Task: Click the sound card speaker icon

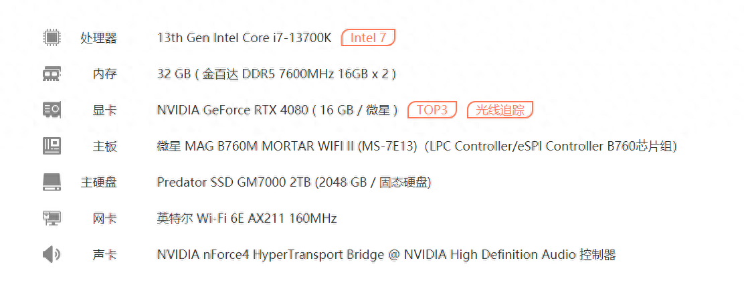Action: click(x=52, y=255)
